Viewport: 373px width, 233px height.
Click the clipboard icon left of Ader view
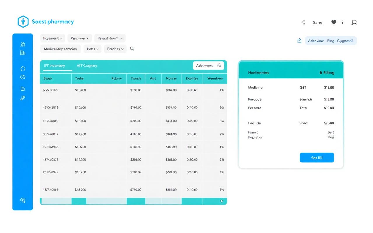click(299, 41)
